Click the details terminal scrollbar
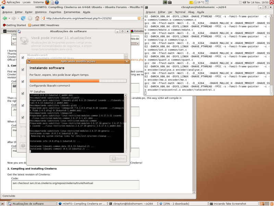The height and width of the screenshot is (206, 274). [125, 123]
